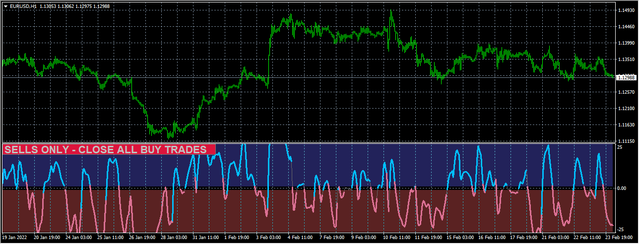Click the 4 Feb 11:00 time axis label
639x244 pixels.
(301, 237)
